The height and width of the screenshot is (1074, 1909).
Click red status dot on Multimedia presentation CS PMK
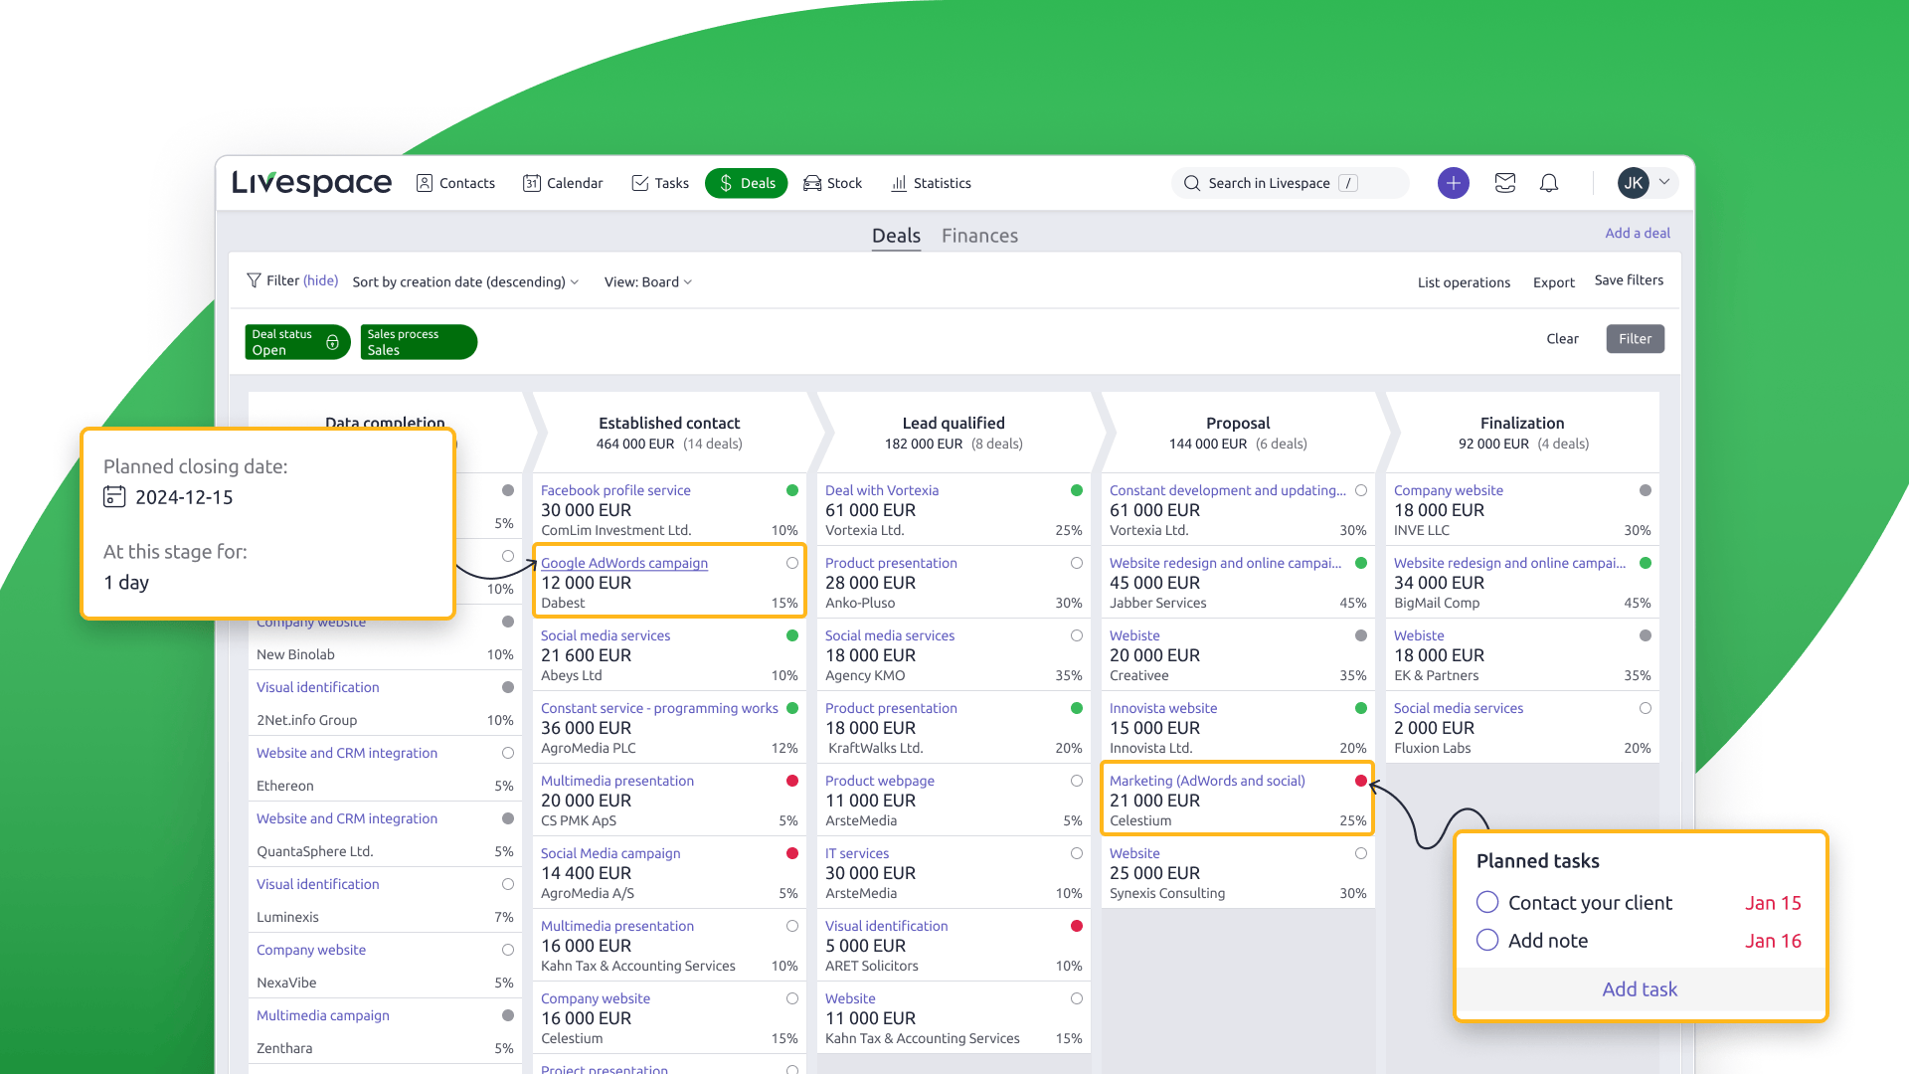tap(792, 781)
